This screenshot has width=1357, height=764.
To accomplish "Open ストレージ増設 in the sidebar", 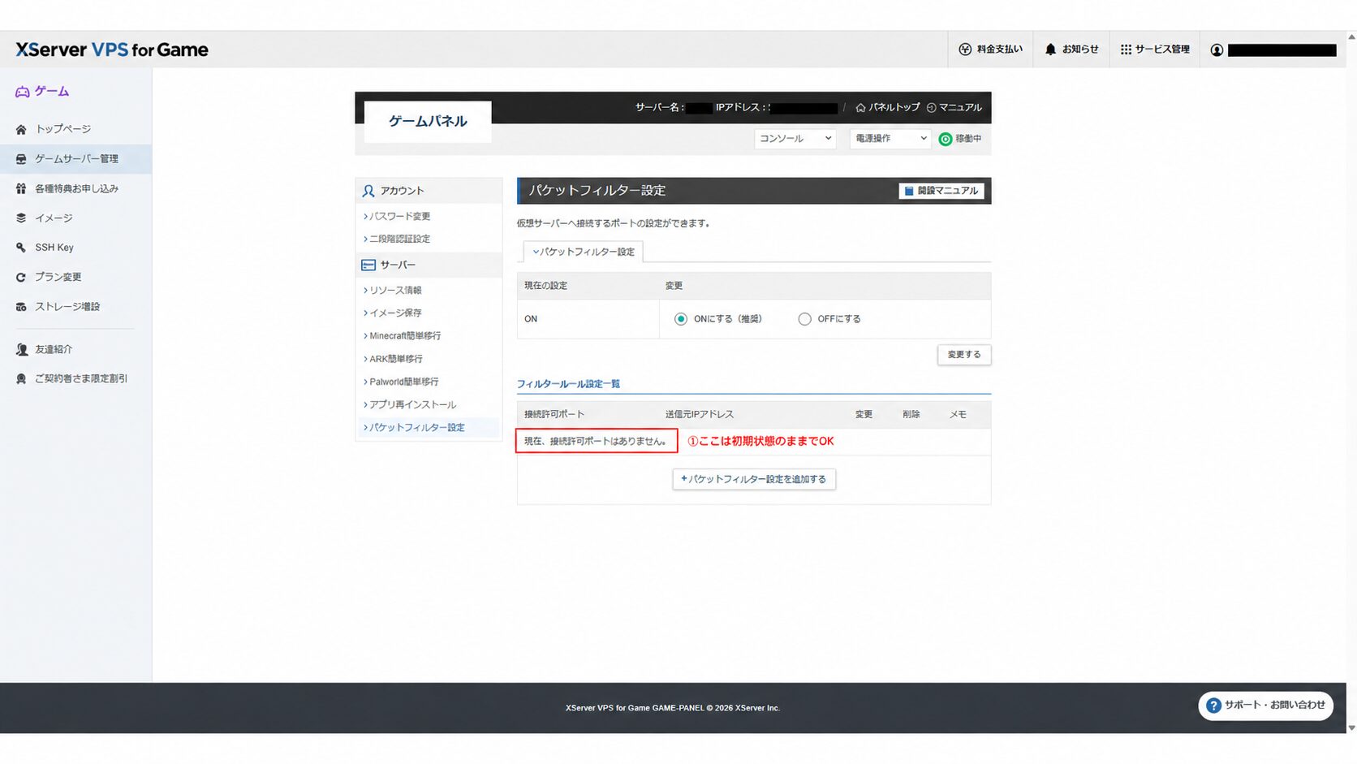I will (75, 307).
